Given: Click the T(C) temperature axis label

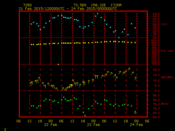Looking at the screenshot, I should [x=164, y=25].
